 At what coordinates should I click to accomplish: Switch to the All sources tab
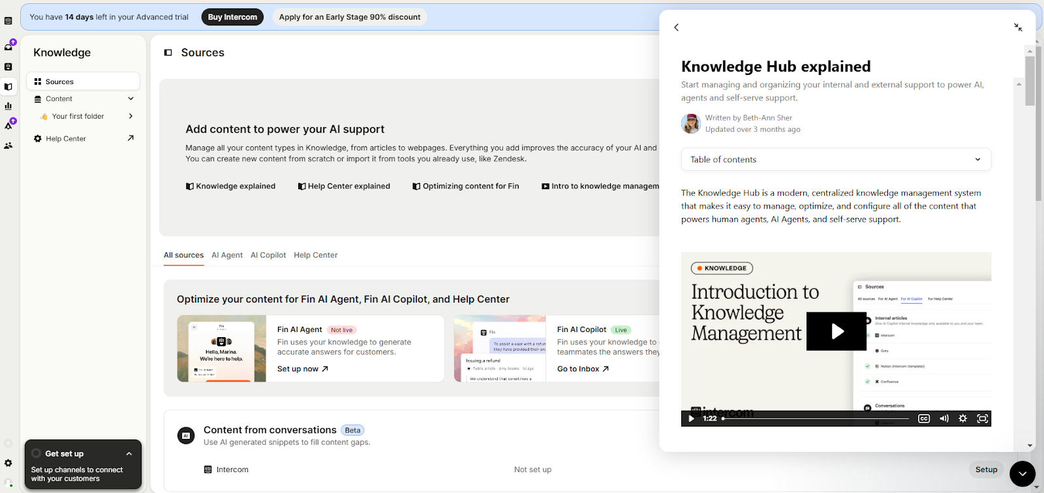pyautogui.click(x=183, y=255)
